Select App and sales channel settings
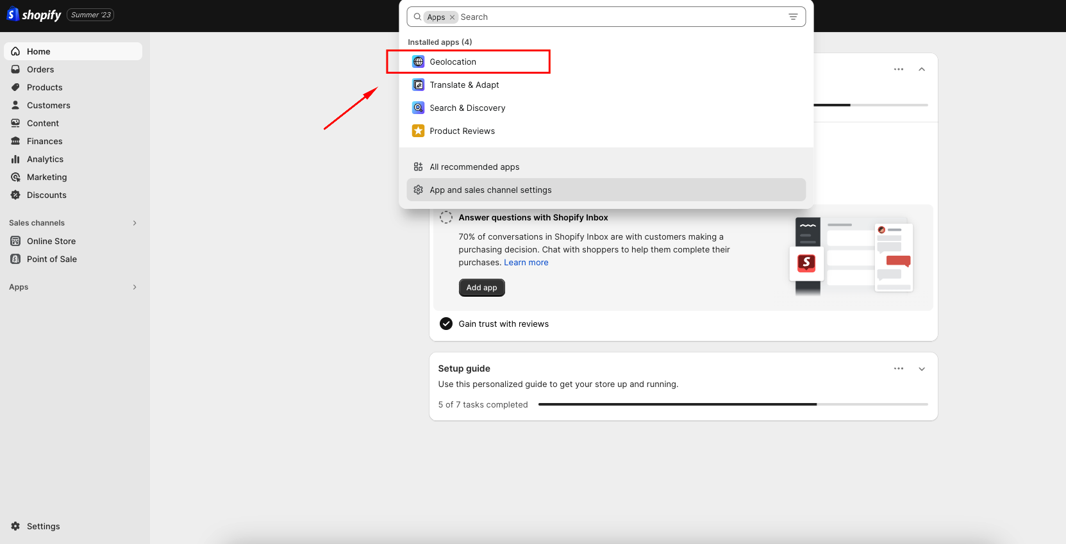This screenshot has height=544, width=1066. coord(490,190)
